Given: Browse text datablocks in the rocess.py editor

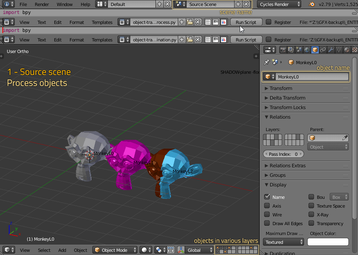Looking at the screenshot, I should tap(124, 22).
